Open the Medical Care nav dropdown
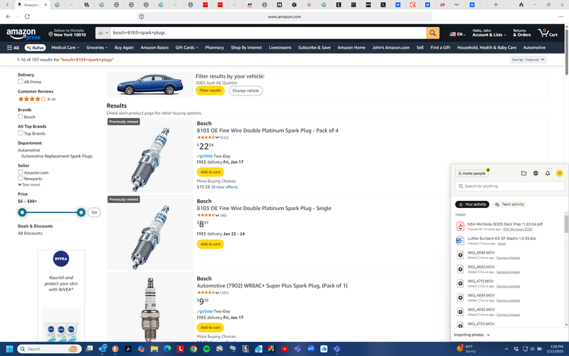The height and width of the screenshot is (356, 569). pyautogui.click(x=65, y=48)
